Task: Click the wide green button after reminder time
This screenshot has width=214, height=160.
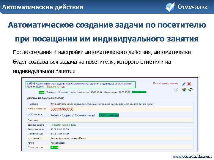Action: 139,92
